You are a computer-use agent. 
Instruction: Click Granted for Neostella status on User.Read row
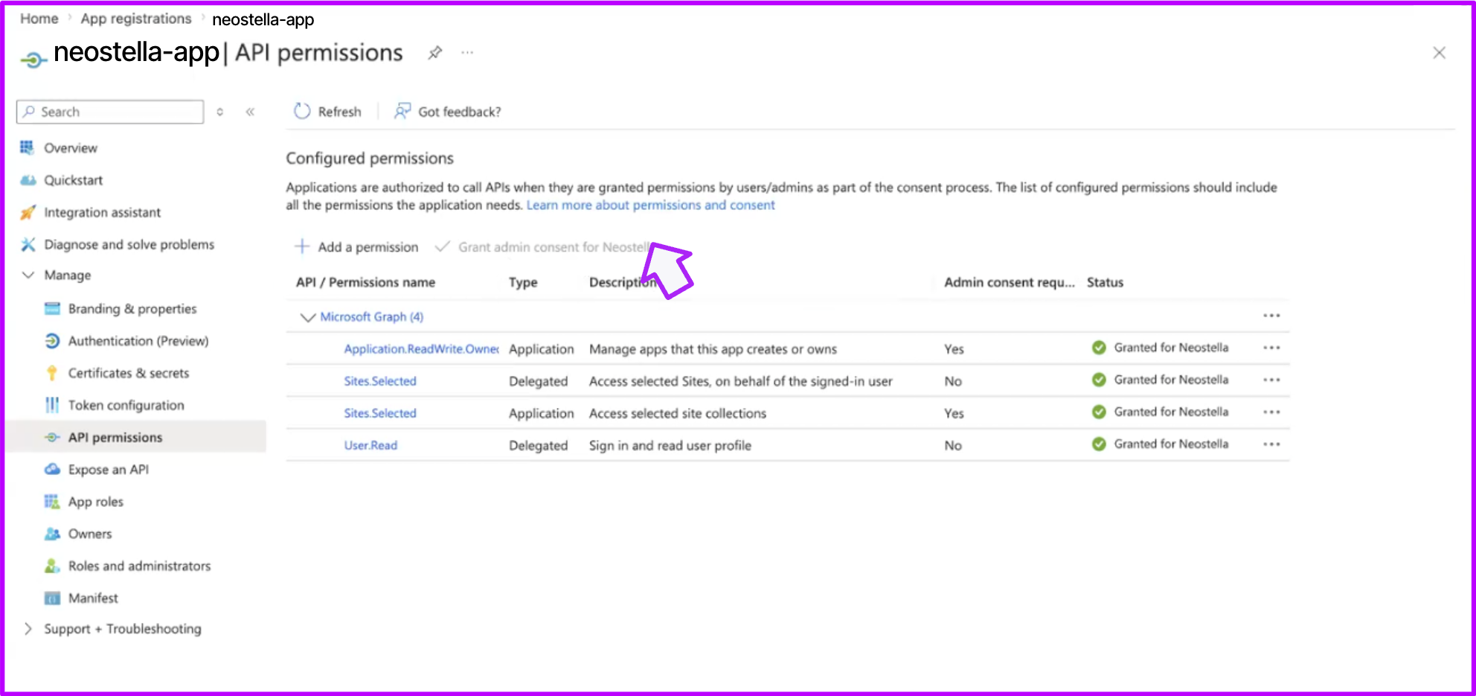1161,444
